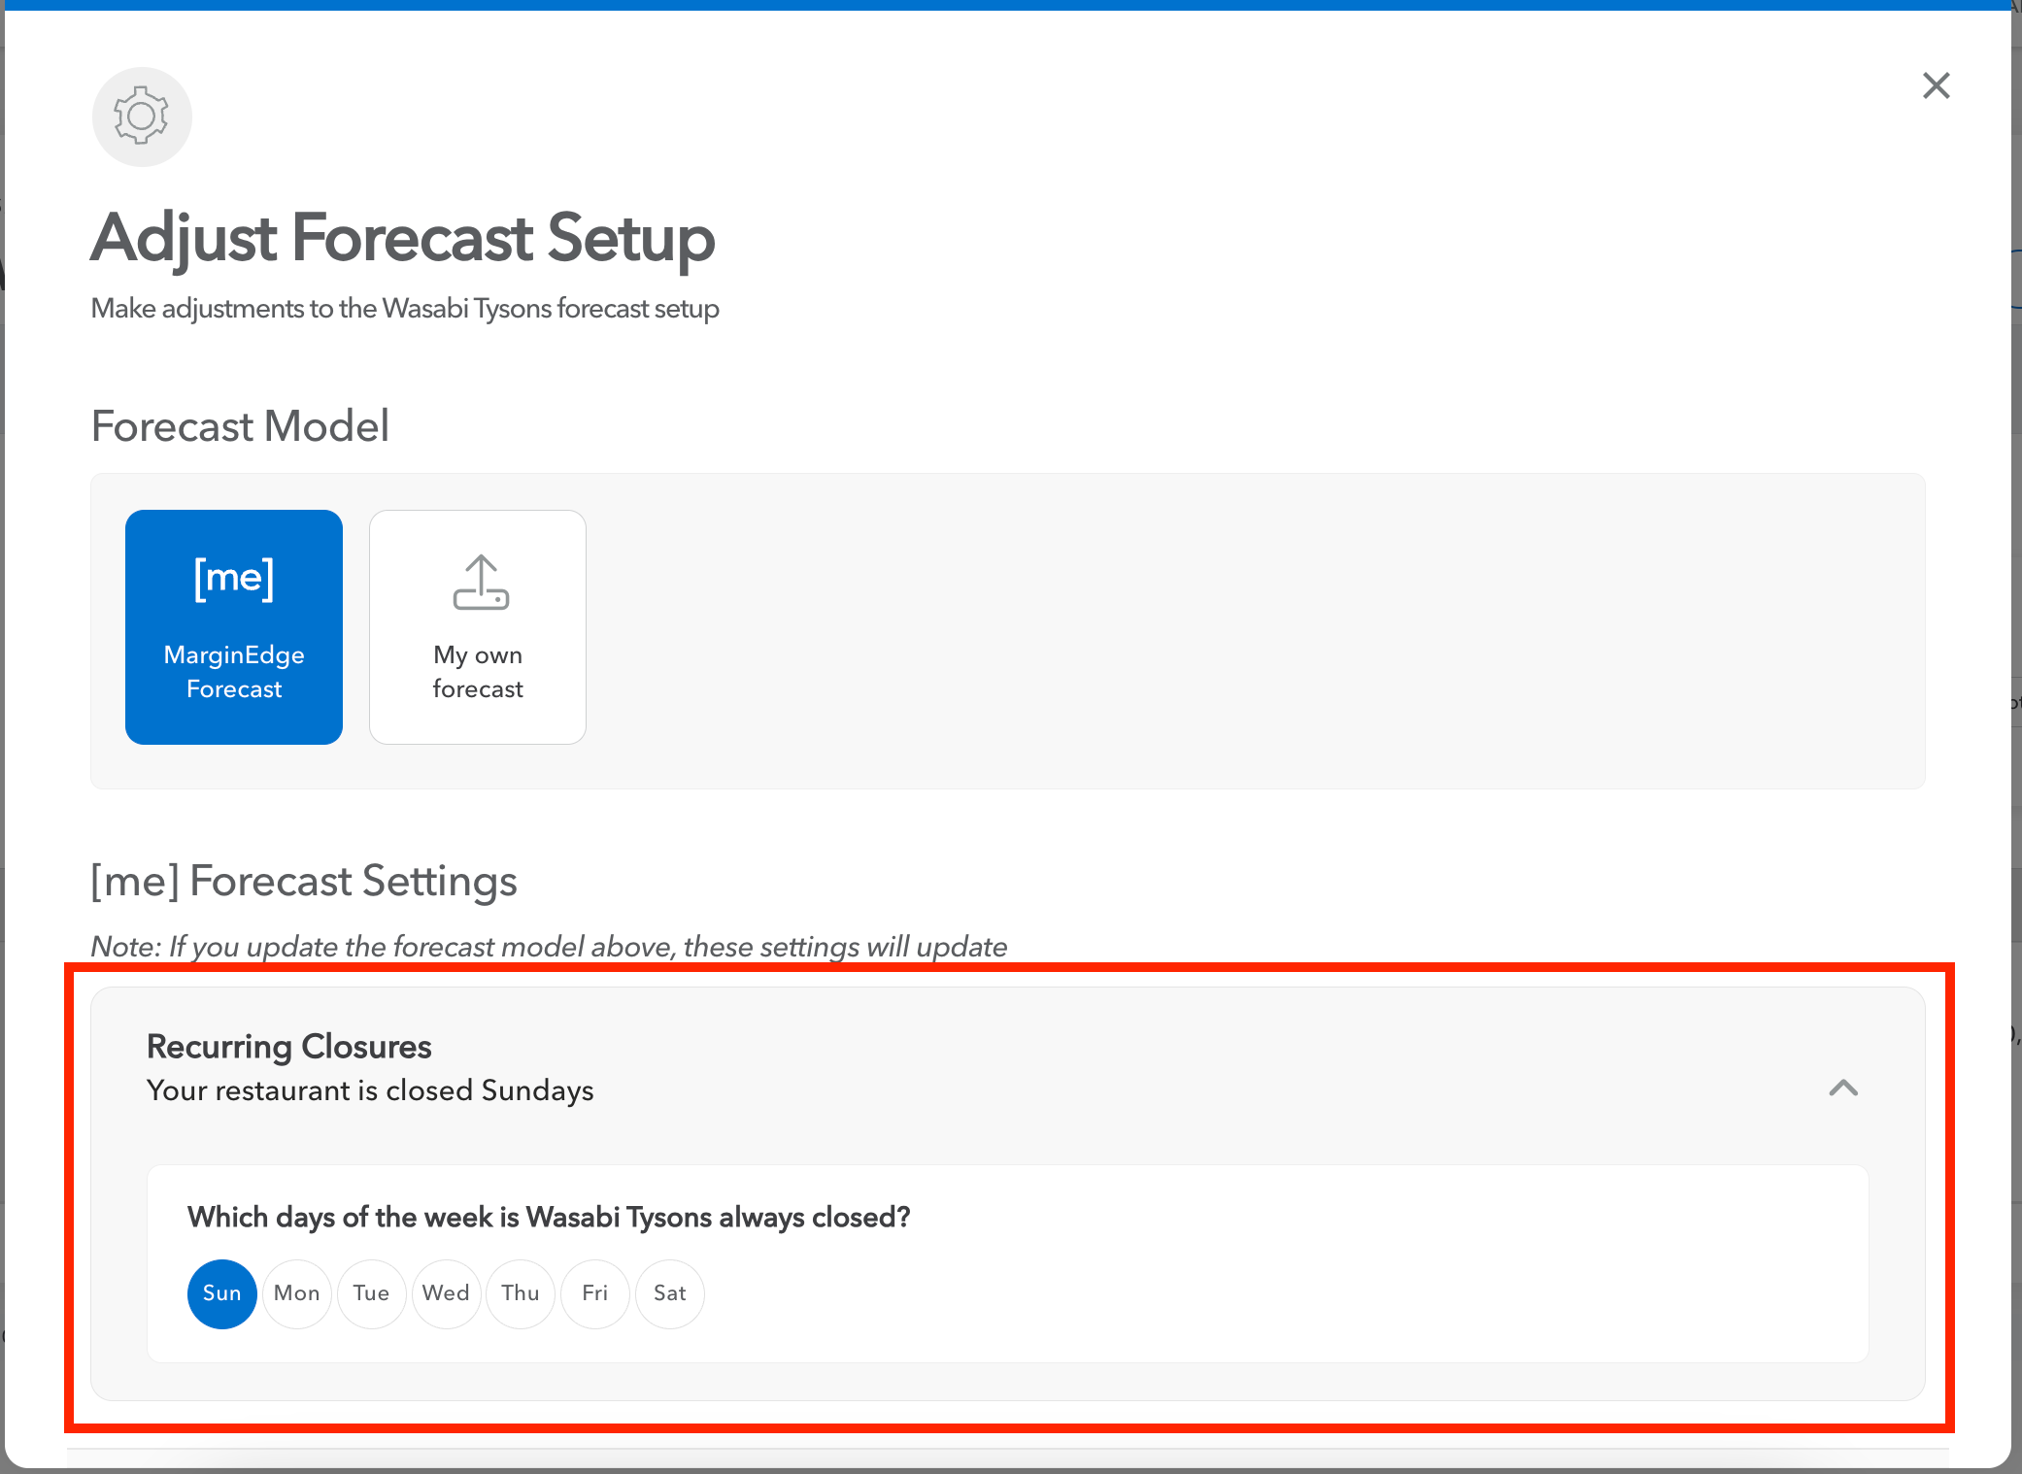The width and height of the screenshot is (2022, 1474).
Task: Click the gear settings icon
Action: tap(142, 117)
